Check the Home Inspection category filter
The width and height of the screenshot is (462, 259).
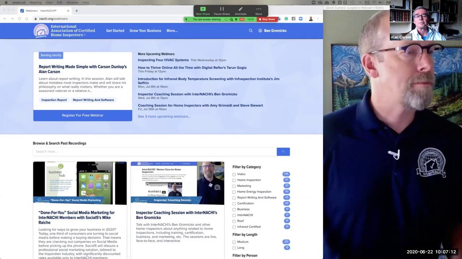[234, 180]
